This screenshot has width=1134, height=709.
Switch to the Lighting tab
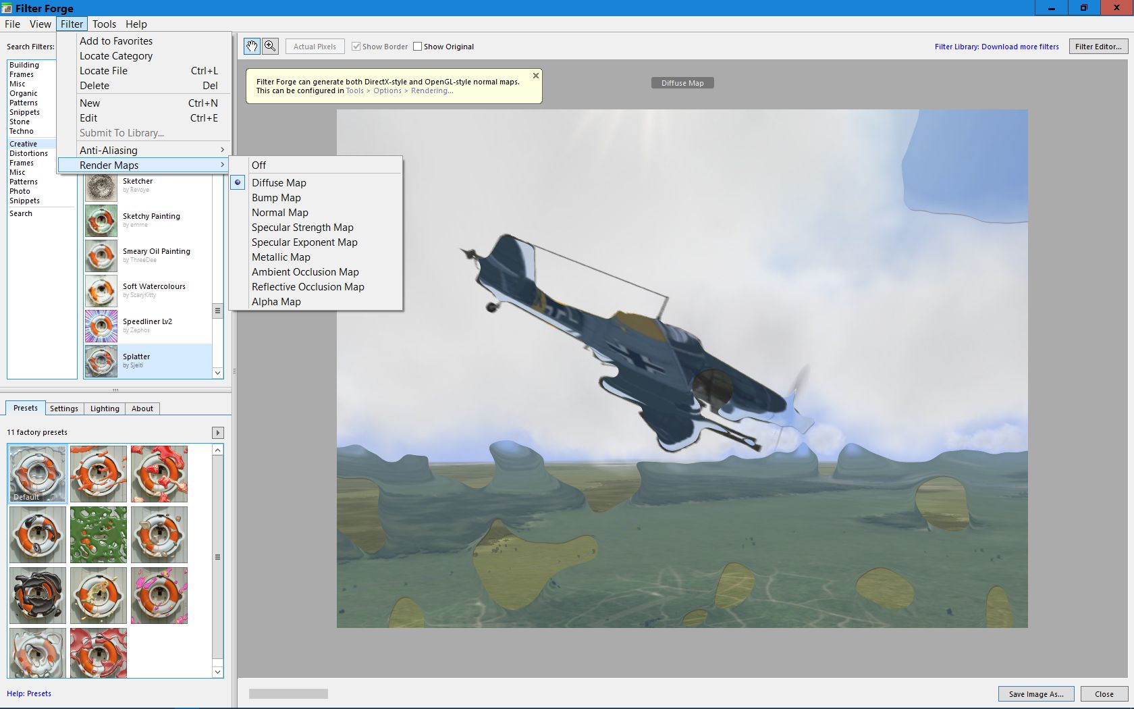tap(105, 409)
